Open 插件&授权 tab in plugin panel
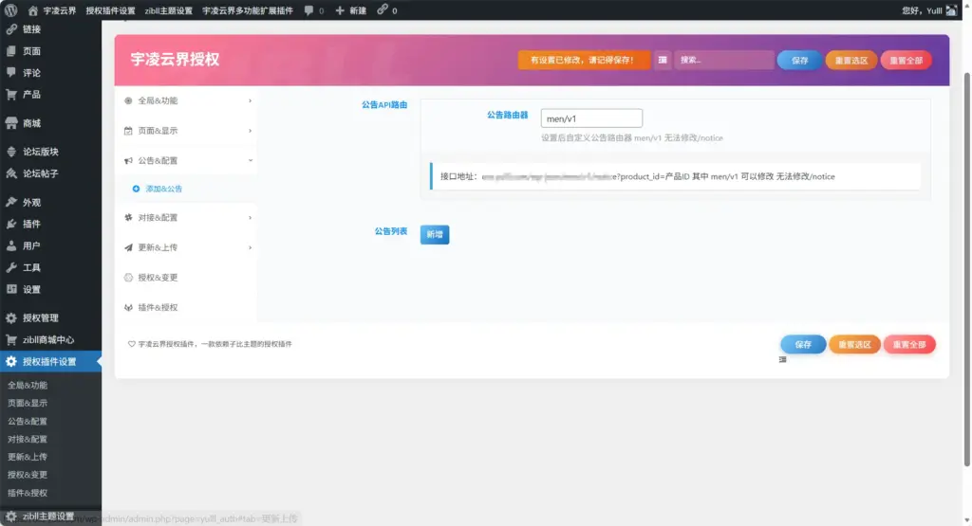The width and height of the screenshot is (972, 526). (187, 307)
